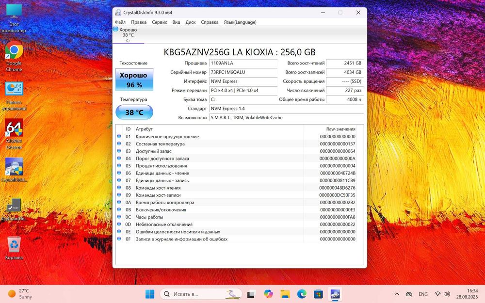Viewport: 485px width, 303px height.
Task: Click the CrystalDiskInfo title bar icon
Action: (x=118, y=13)
